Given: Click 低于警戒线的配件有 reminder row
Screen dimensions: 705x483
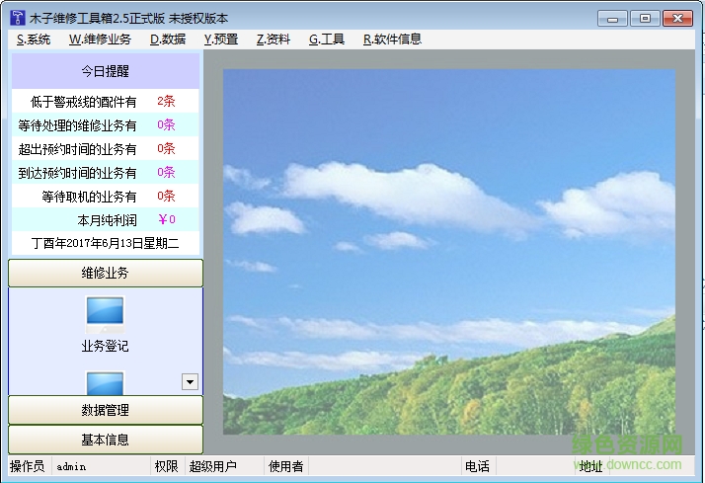Looking at the screenshot, I should click(106, 101).
